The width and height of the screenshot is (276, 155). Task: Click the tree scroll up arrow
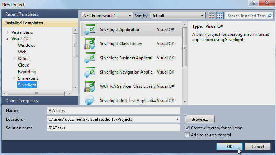point(75,30)
